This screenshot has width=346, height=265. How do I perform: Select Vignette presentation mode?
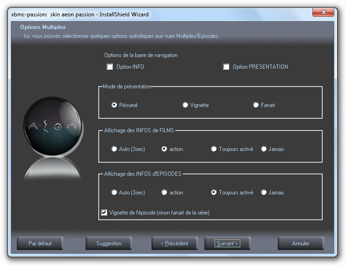click(x=185, y=105)
